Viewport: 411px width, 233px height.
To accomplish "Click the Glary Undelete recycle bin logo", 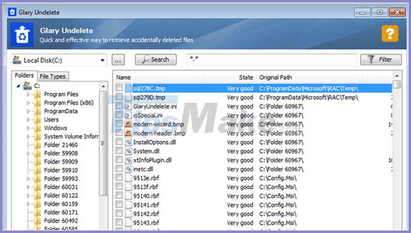I will 22,34.
